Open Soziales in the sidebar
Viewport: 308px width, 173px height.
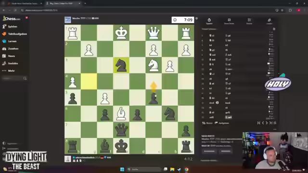coord(10,63)
